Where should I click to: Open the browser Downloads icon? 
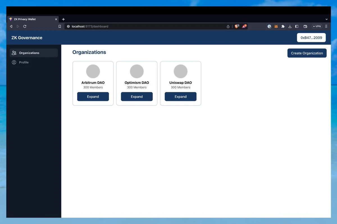tap(290, 26)
